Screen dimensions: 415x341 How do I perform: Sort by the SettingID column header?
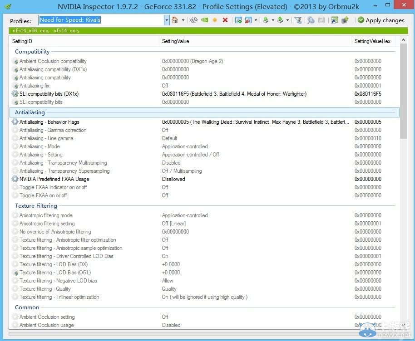(x=85, y=41)
